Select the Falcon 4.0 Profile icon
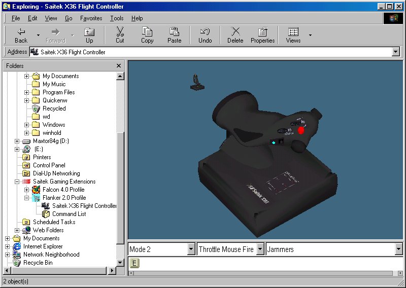406x288 pixels. click(x=36, y=190)
